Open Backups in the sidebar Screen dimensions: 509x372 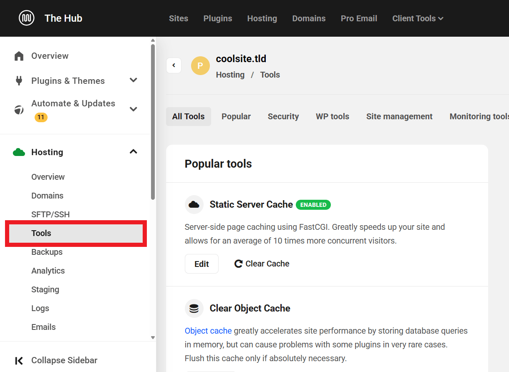click(47, 252)
